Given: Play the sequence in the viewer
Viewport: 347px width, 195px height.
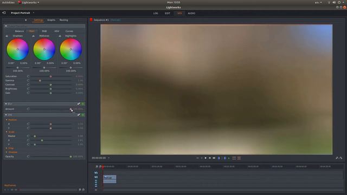Looking at the screenshot, I should pyautogui.click(x=205, y=158).
